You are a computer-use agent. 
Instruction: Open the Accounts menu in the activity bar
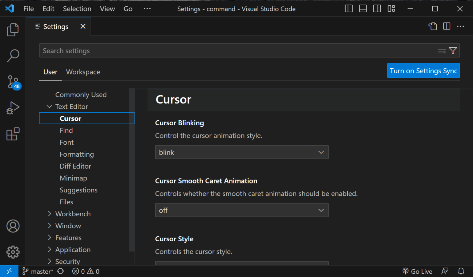(13, 226)
